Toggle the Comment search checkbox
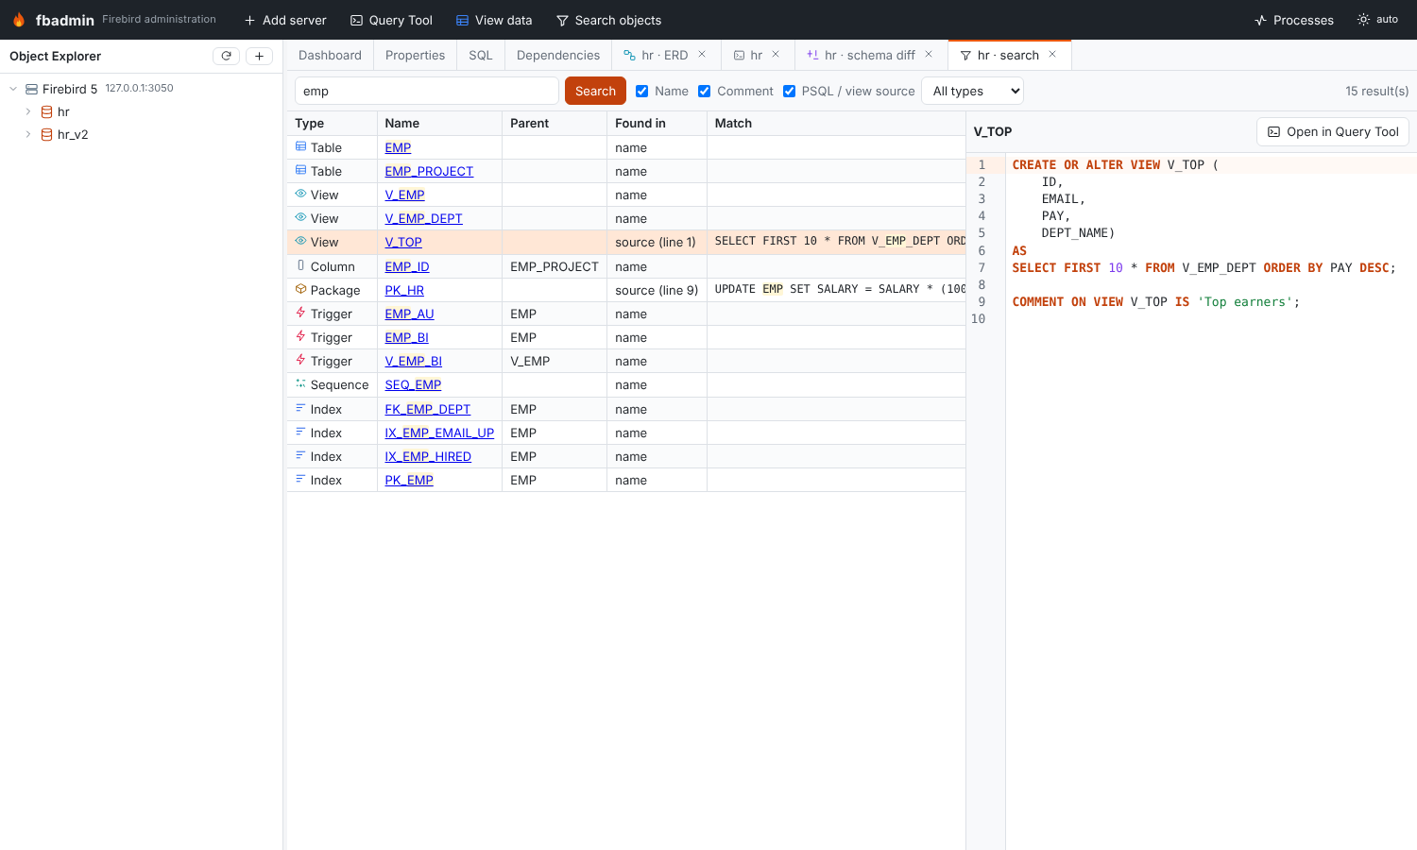 pyautogui.click(x=705, y=92)
